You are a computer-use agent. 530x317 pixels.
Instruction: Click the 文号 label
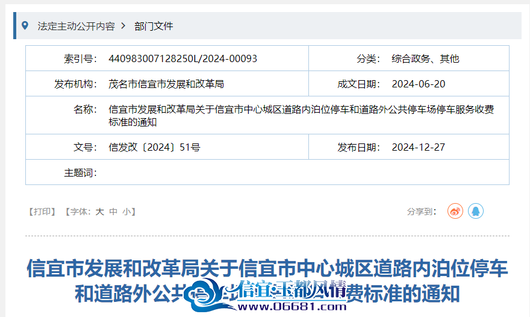[85, 147]
